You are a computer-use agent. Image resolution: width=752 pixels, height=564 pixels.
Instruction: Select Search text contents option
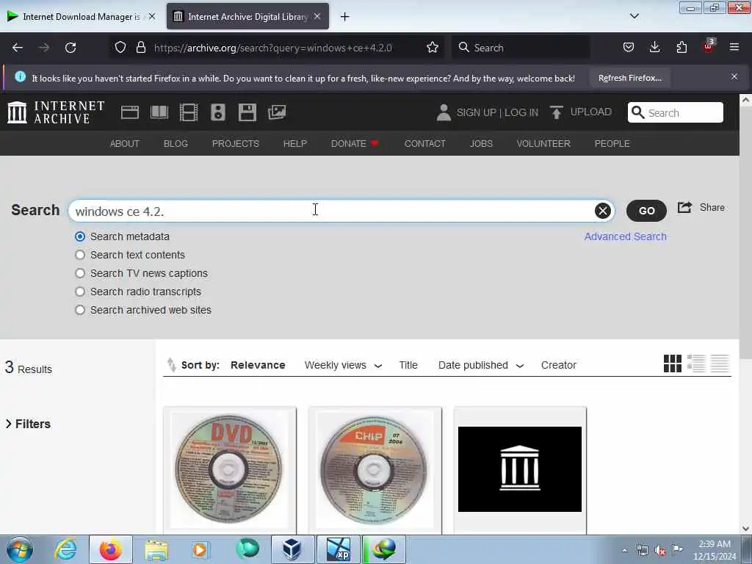click(x=80, y=255)
